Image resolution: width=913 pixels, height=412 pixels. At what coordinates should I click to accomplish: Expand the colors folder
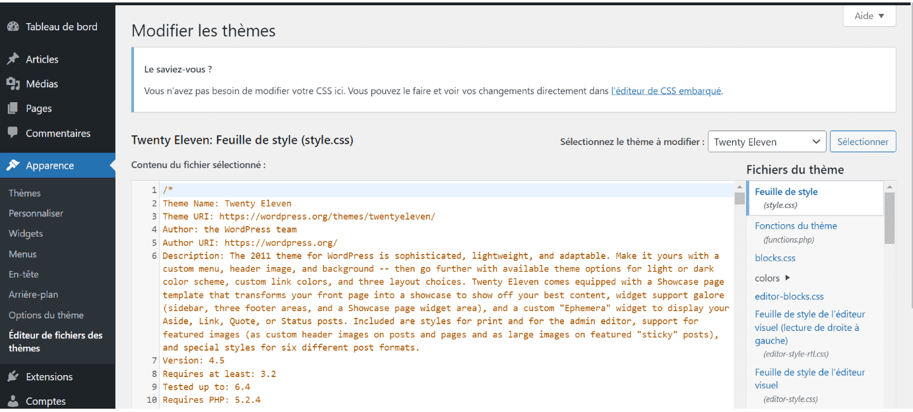[772, 278]
